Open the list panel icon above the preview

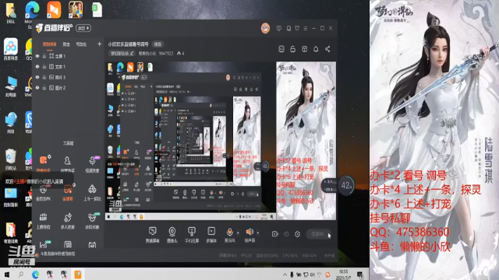tap(281, 49)
